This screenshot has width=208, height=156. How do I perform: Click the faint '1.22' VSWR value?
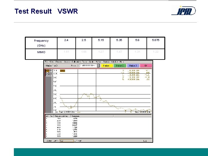pyautogui.click(x=156, y=52)
